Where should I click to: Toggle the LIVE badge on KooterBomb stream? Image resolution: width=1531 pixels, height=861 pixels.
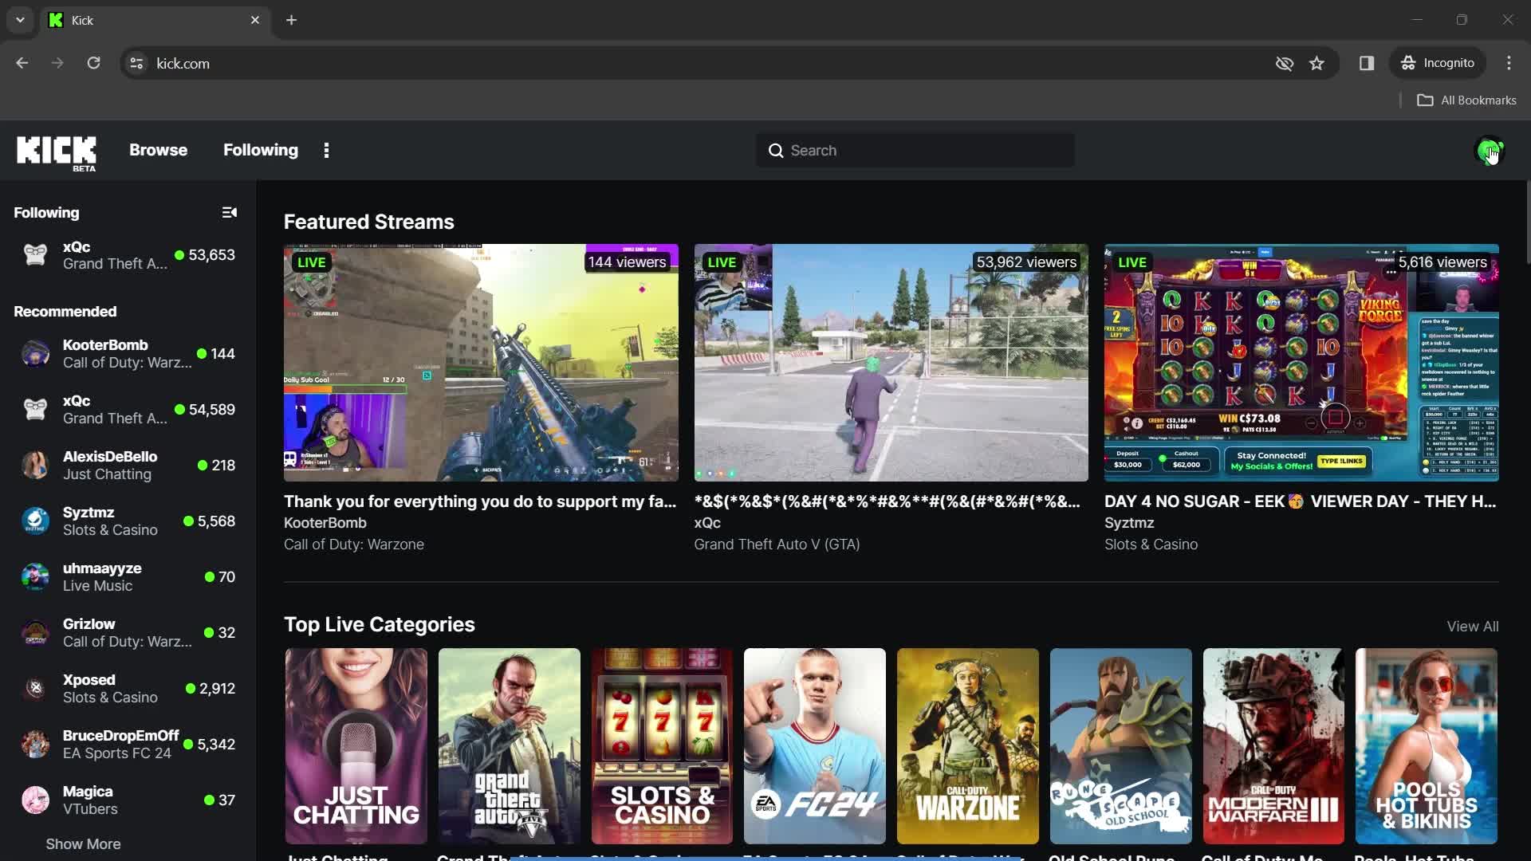(x=311, y=261)
